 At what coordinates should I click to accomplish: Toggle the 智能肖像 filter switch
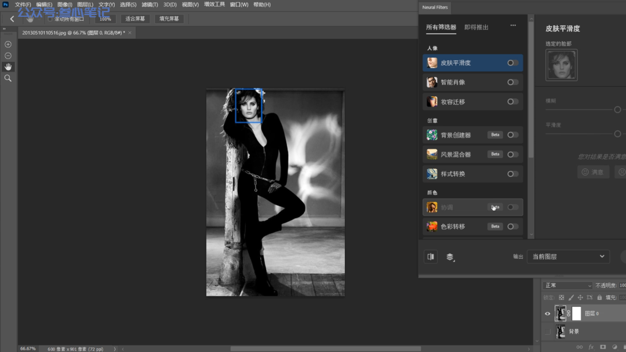click(512, 82)
